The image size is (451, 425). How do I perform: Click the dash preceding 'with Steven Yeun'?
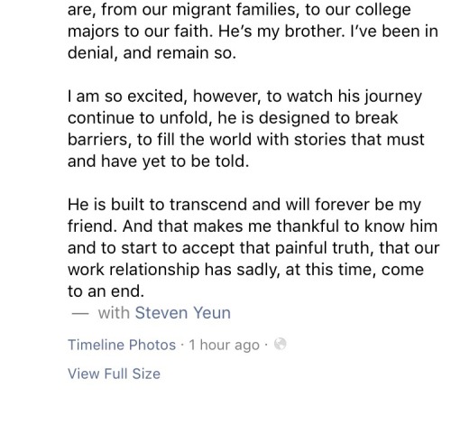coord(80,314)
